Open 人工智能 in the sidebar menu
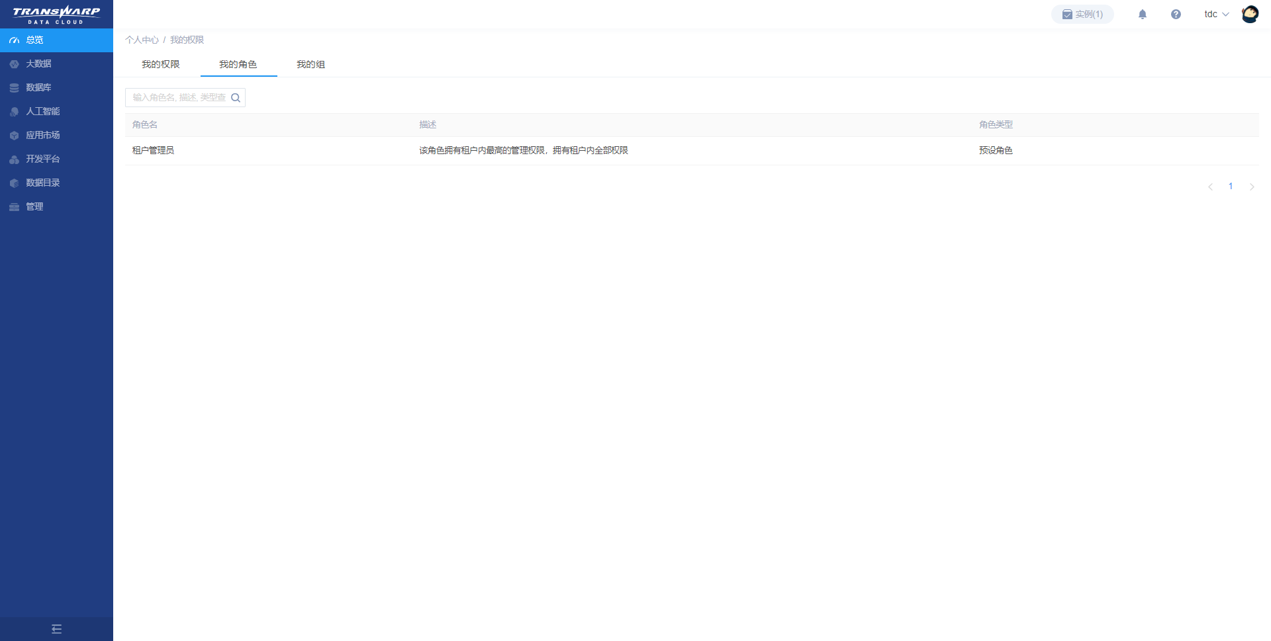This screenshot has width=1271, height=641. 56,112
